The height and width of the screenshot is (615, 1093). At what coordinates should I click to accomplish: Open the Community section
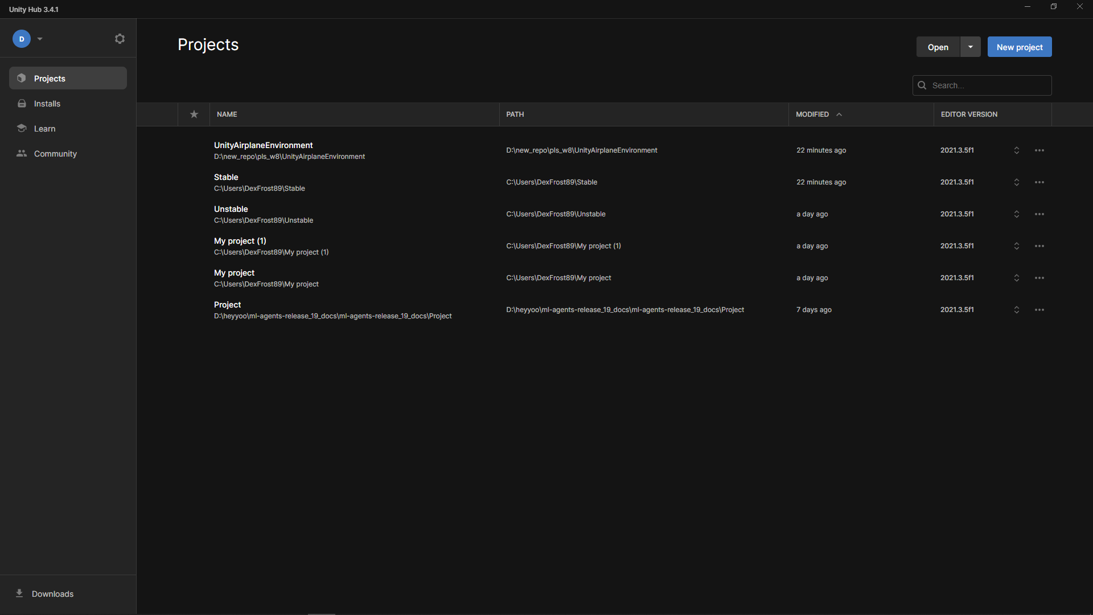(68, 154)
